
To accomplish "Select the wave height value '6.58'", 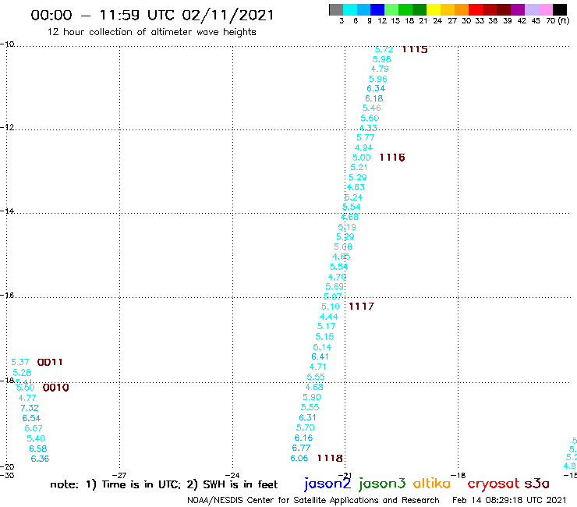I will click(x=38, y=448).
